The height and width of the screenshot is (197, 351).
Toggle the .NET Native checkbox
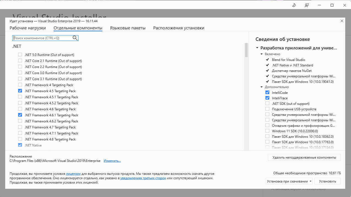click(20, 145)
